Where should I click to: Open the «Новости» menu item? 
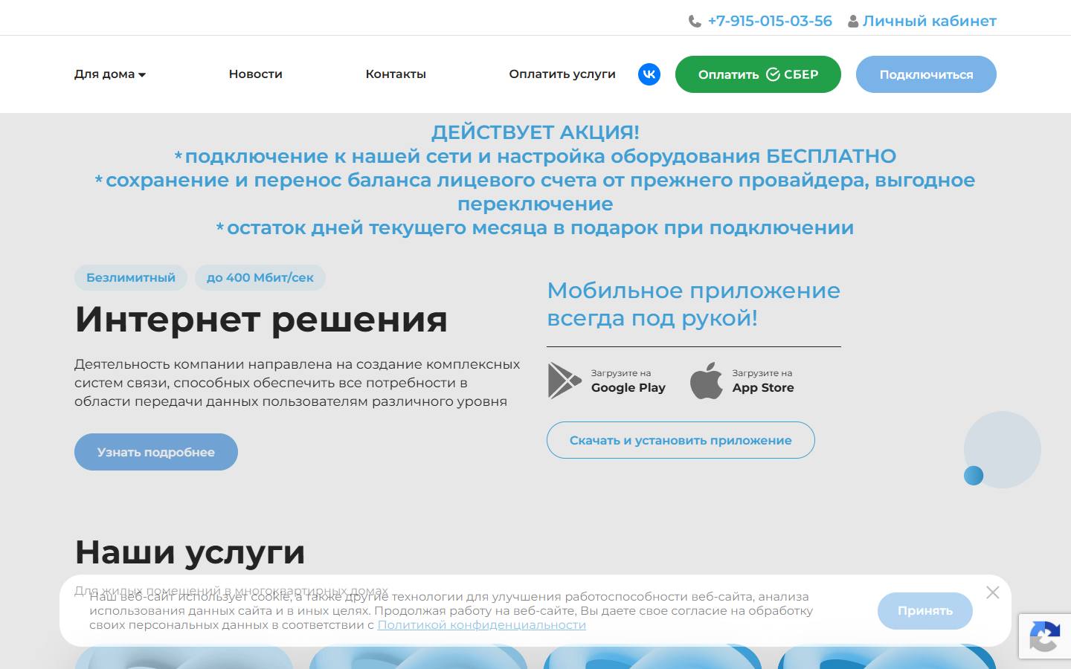point(256,74)
